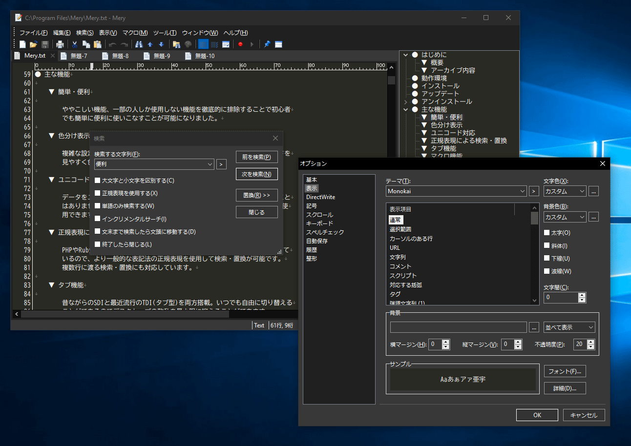Open Find with the binoculars icon
Screen dimensions: 631x446
[139, 44]
